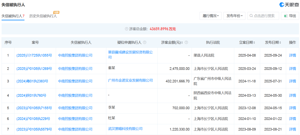
Task: Click publish date 2025-07-31
Action: point(273,81)
